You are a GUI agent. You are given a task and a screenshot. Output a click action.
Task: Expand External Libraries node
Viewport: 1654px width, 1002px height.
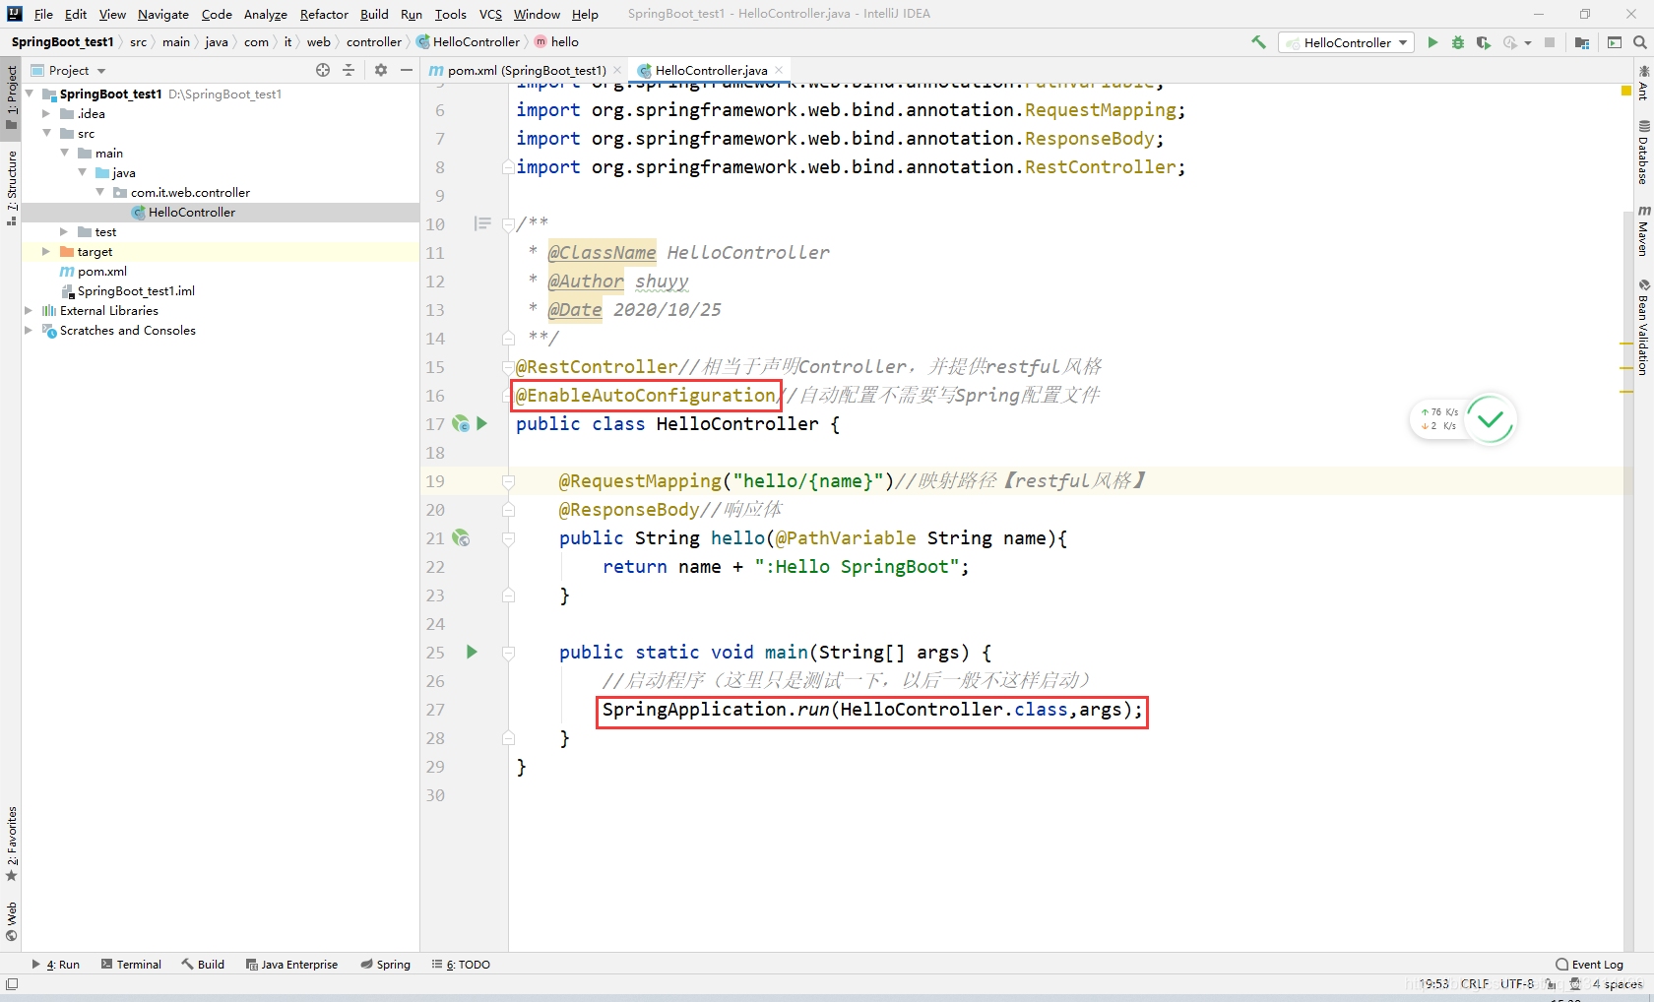point(29,310)
